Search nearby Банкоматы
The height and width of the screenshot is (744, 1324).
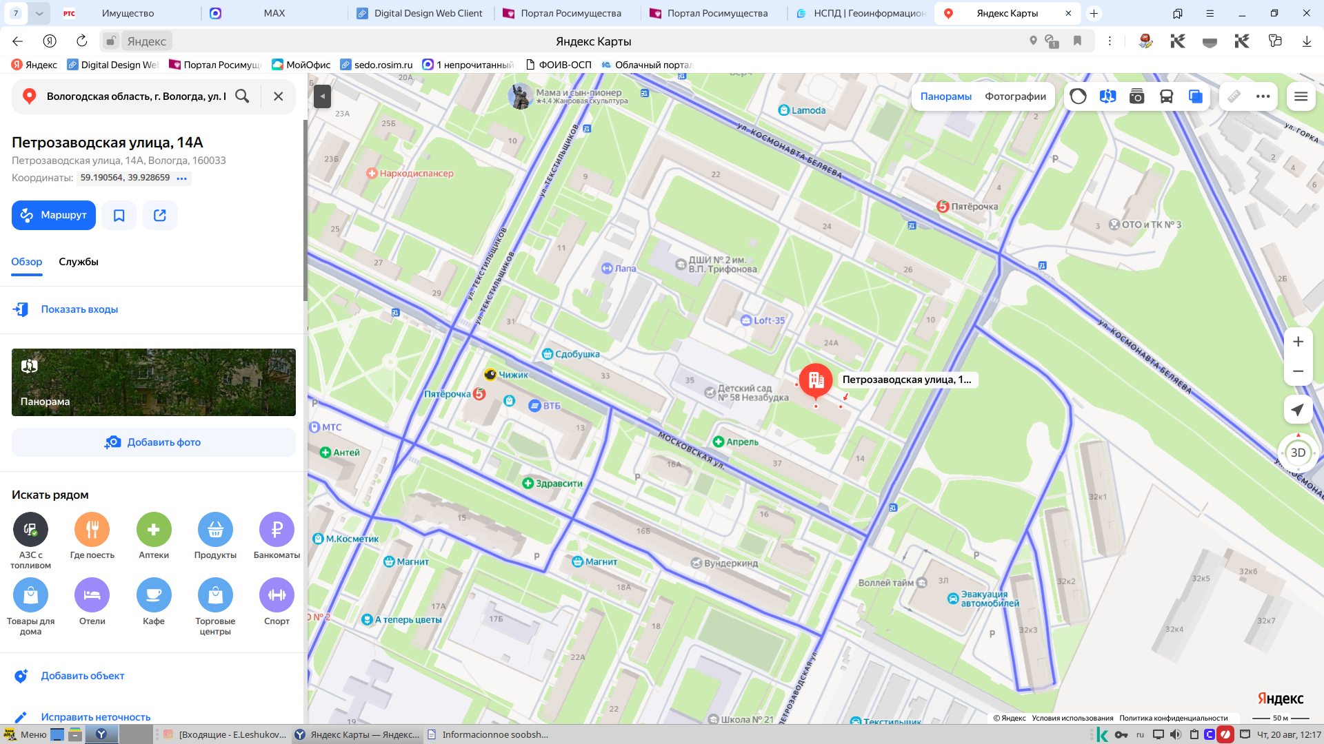(x=277, y=536)
